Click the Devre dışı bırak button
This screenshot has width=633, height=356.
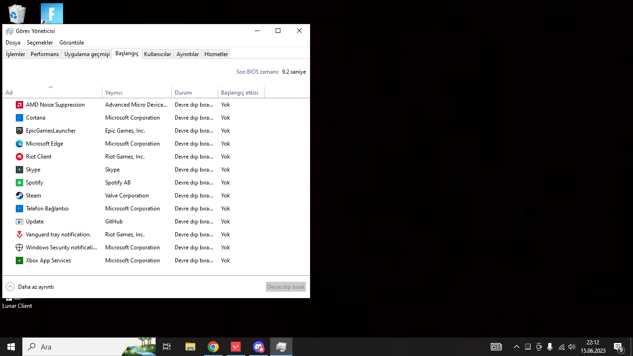point(286,287)
